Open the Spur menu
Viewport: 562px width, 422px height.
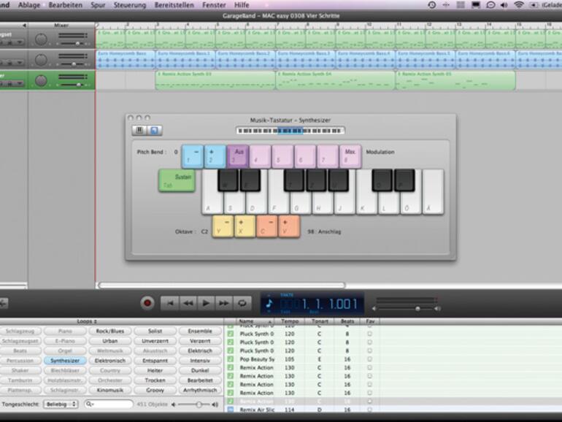[98, 5]
